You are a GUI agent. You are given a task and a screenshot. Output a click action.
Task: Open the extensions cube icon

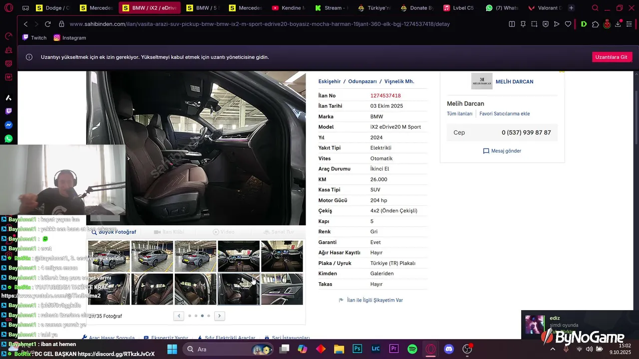pyautogui.click(x=596, y=24)
